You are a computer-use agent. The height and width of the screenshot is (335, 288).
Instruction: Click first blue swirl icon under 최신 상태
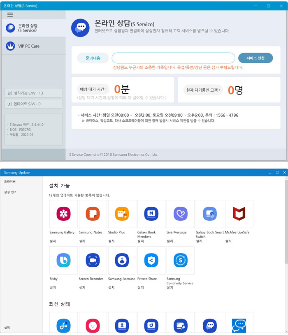point(63,326)
